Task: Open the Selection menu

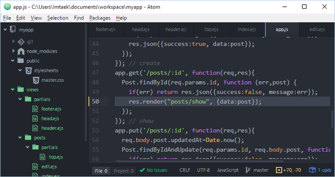Action: (x=57, y=18)
